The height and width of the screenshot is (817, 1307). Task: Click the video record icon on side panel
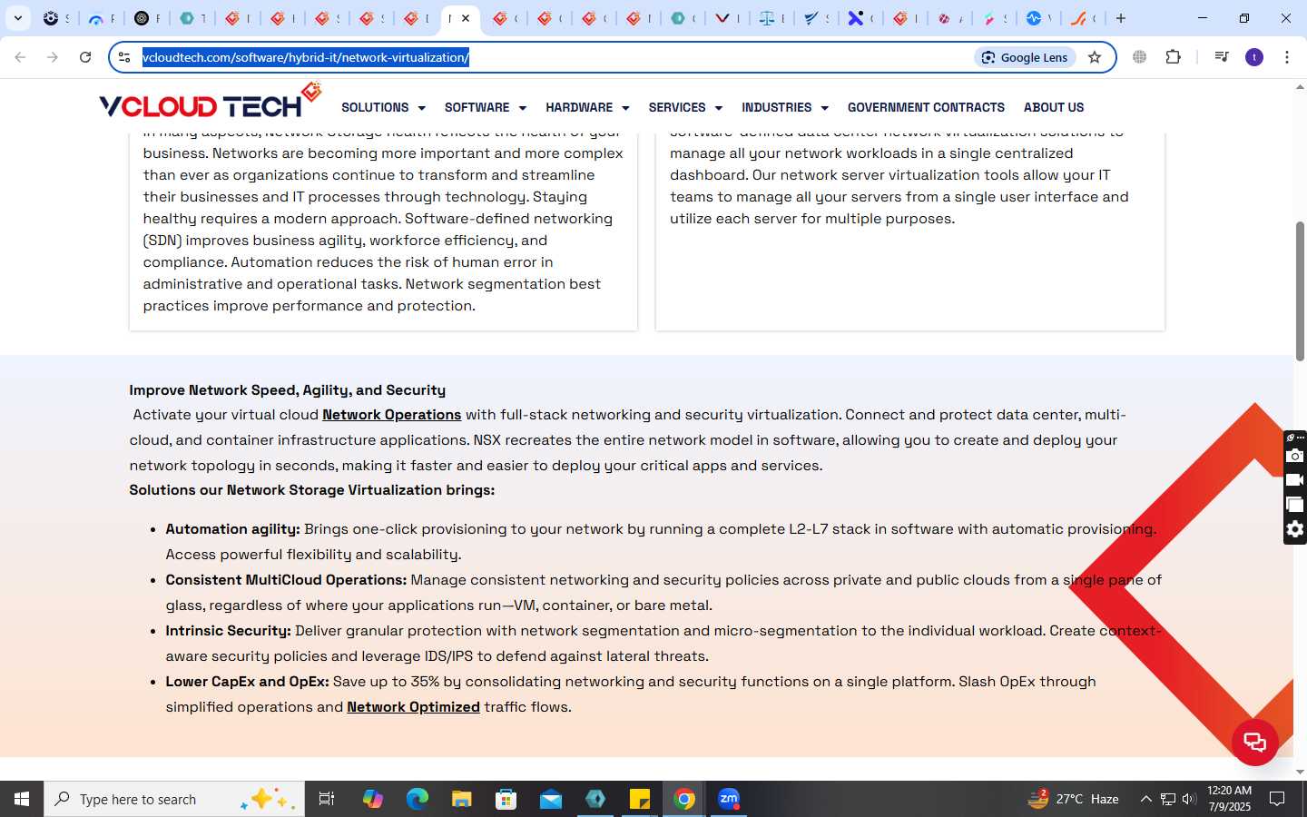pos(1295,480)
